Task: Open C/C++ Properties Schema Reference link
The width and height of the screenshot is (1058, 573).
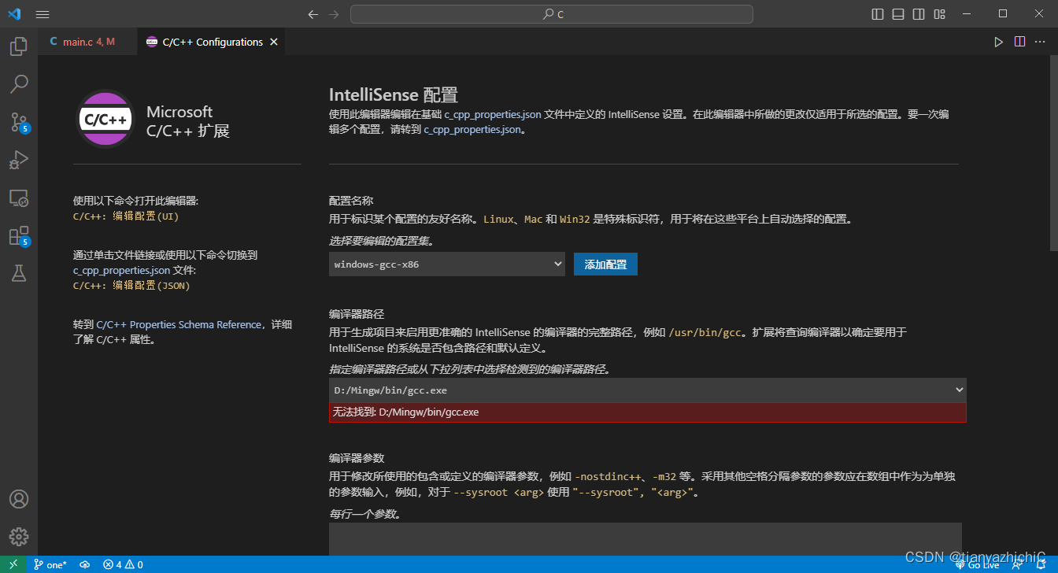Action: point(179,324)
